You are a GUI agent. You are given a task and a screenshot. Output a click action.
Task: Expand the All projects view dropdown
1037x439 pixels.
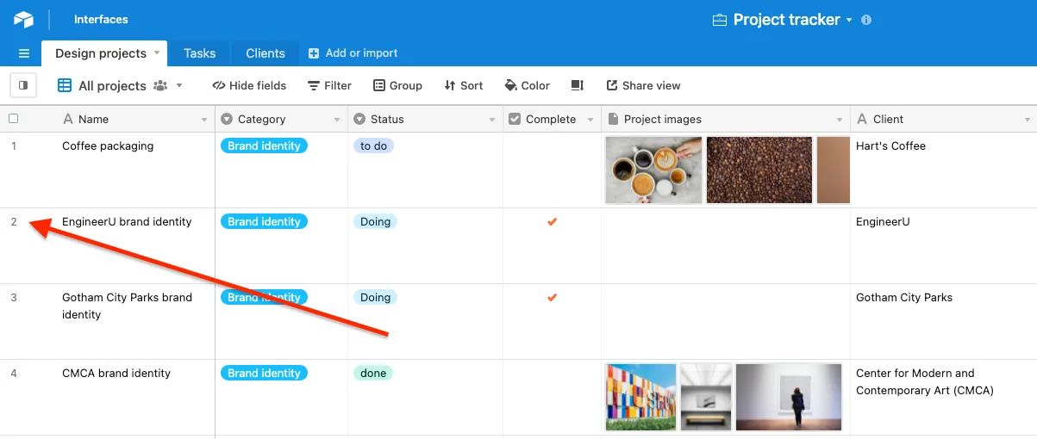(179, 85)
